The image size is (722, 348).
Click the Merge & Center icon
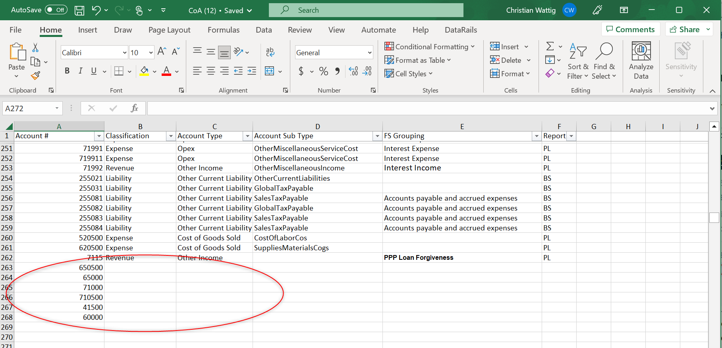[269, 71]
